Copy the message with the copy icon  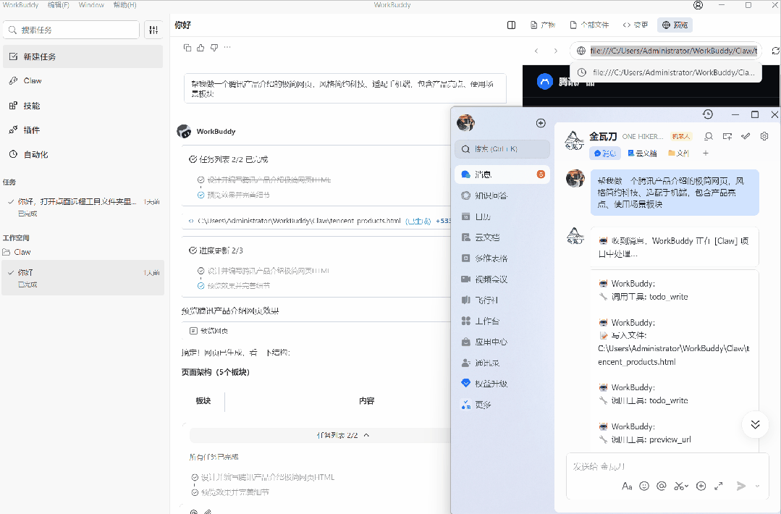187,48
